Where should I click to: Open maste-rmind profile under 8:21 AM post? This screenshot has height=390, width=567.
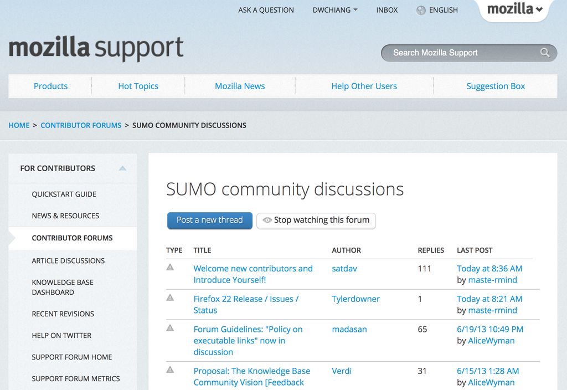point(492,310)
